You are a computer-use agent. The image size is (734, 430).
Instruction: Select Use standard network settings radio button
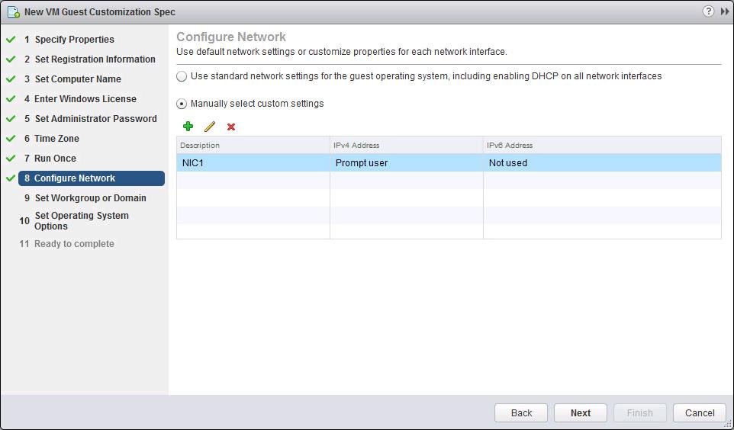[x=182, y=76]
